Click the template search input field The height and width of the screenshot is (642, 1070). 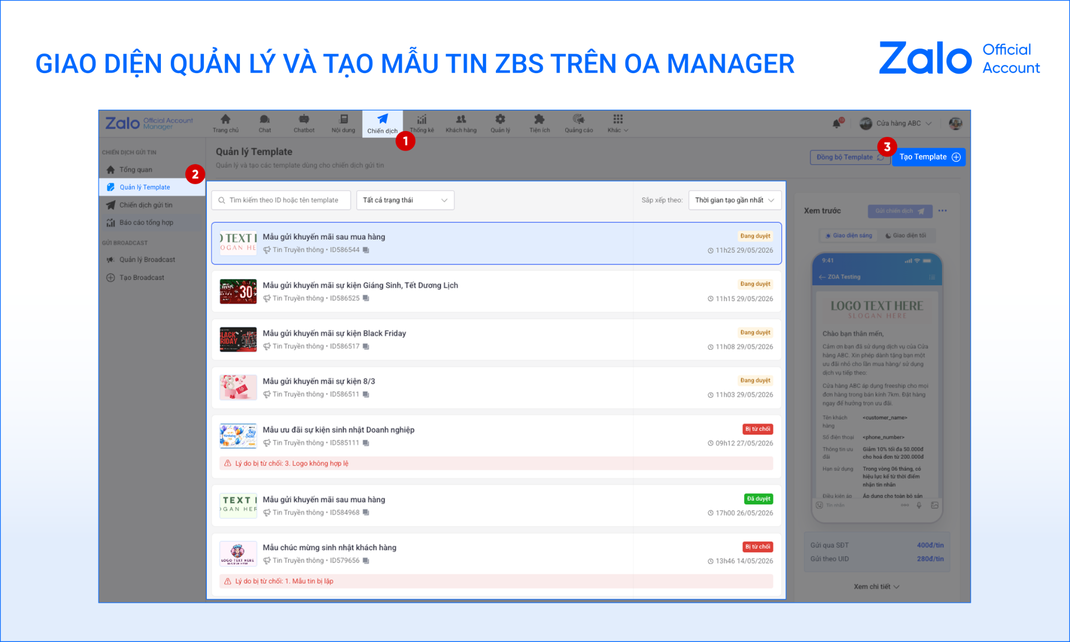point(281,200)
